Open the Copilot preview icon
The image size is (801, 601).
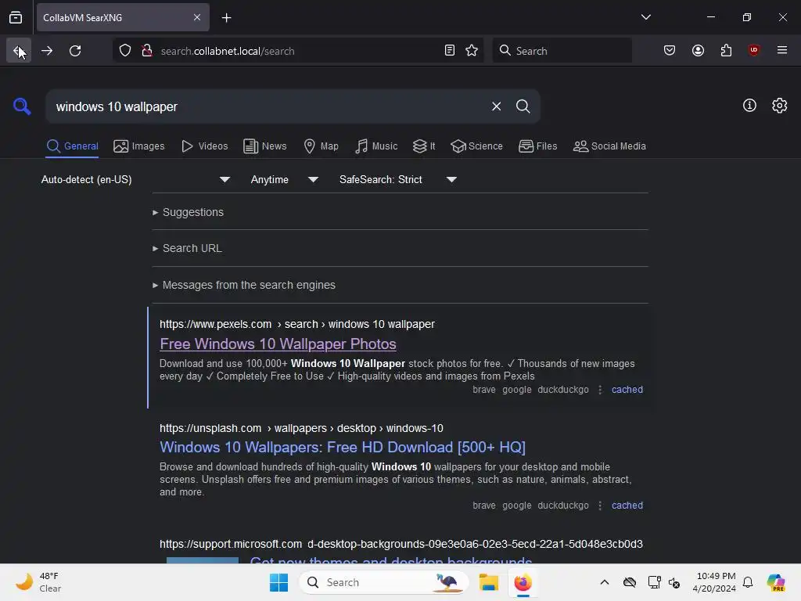tap(776, 582)
